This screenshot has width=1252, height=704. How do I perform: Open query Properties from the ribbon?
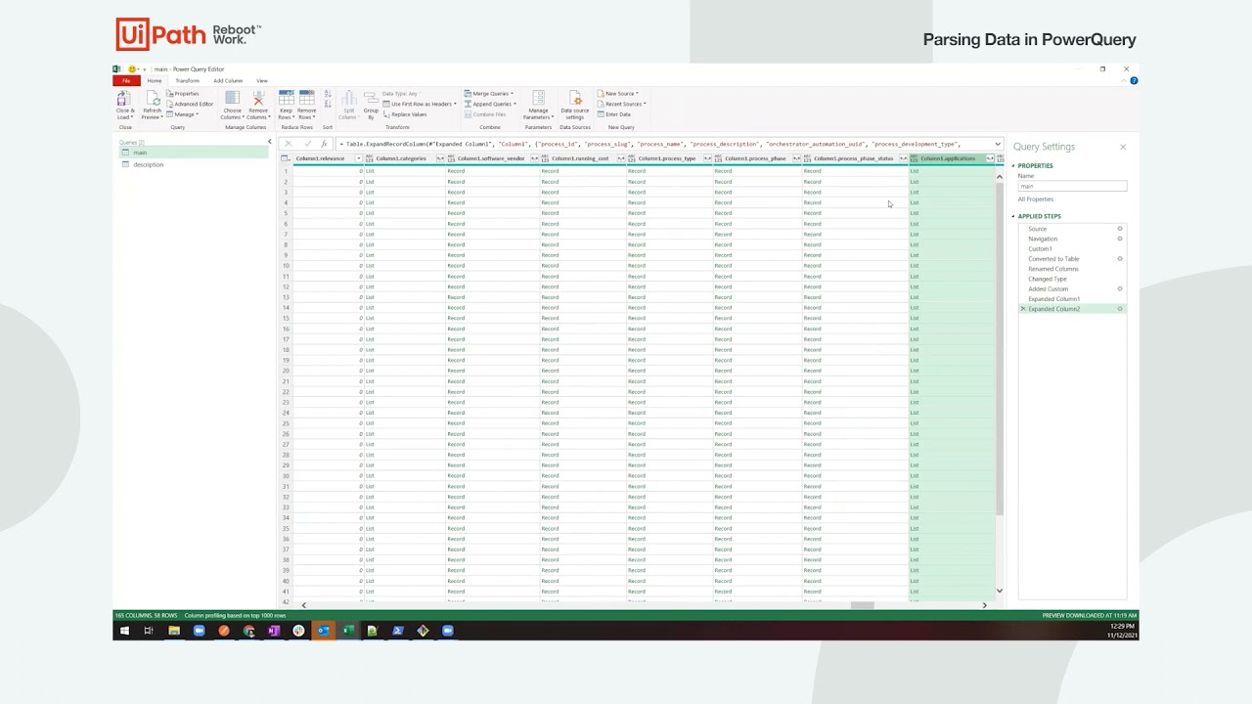[183, 94]
